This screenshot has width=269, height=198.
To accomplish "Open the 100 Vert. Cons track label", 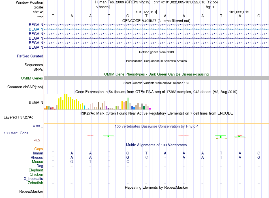I will [16, 133].
